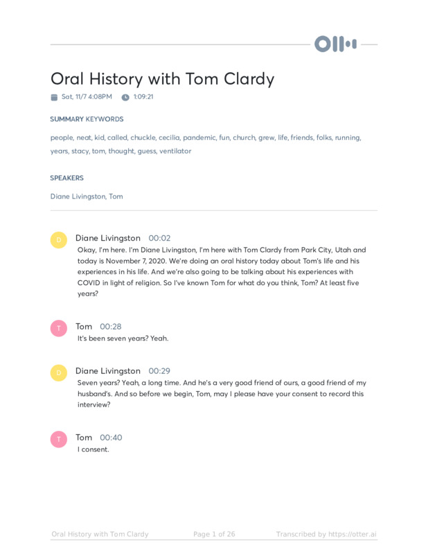
Task: Jump to timestamp 00:02
Action: (x=159, y=238)
